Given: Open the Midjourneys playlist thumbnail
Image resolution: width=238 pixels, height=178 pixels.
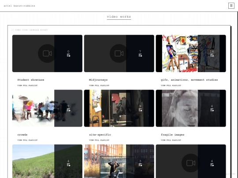Looking at the screenshot, I should [x=119, y=54].
